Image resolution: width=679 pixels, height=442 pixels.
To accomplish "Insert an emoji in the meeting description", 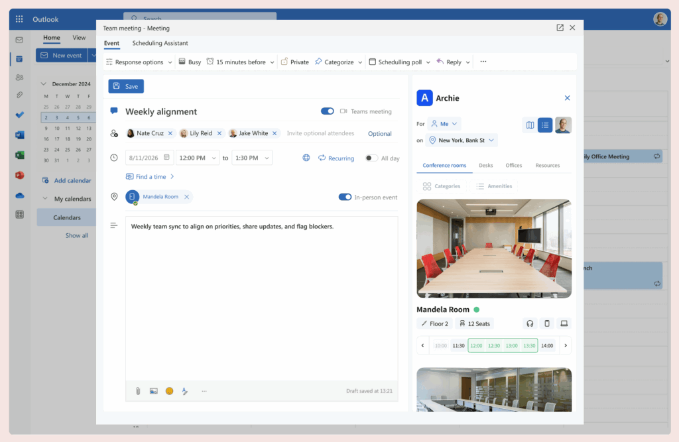I will pyautogui.click(x=169, y=391).
